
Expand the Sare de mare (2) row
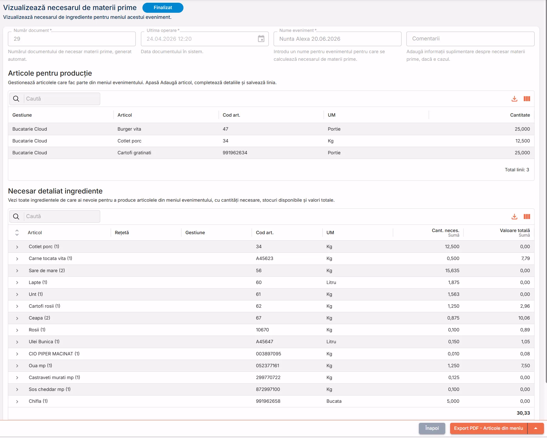17,271
